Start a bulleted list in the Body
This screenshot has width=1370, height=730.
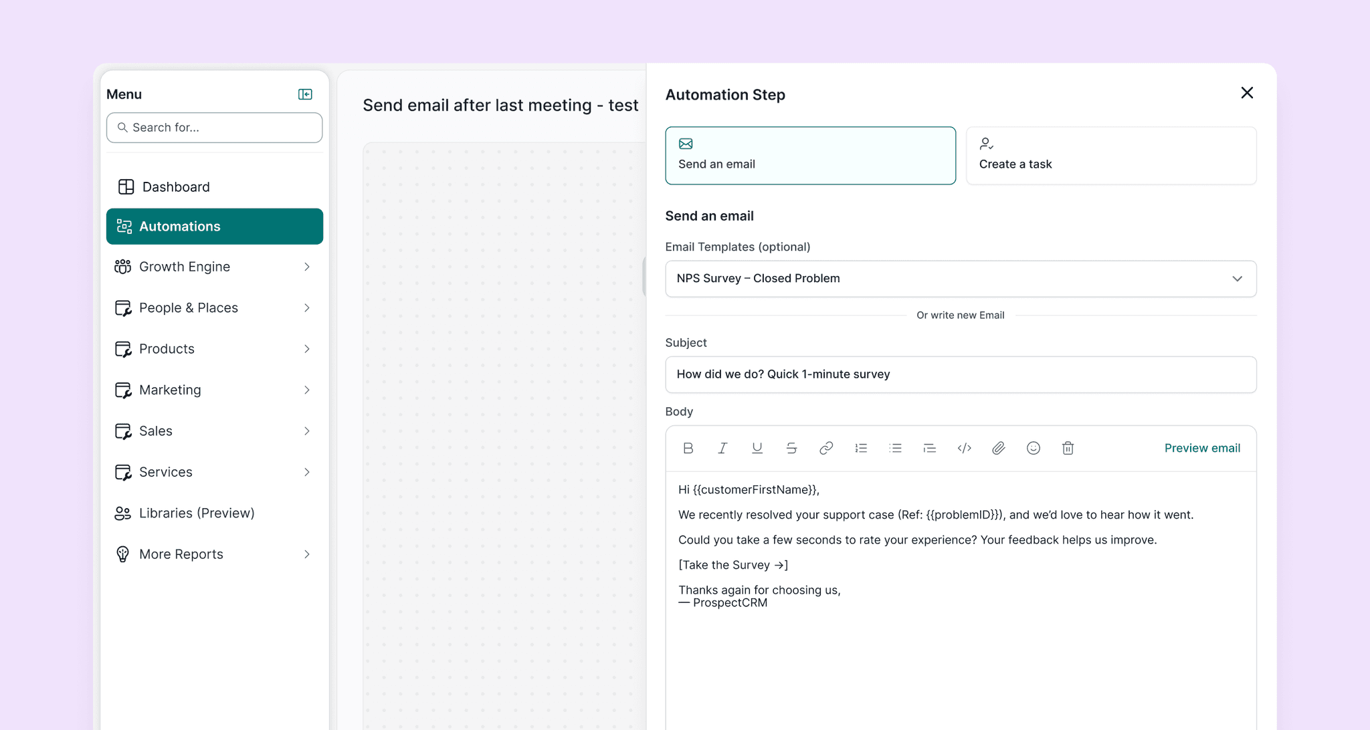895,448
